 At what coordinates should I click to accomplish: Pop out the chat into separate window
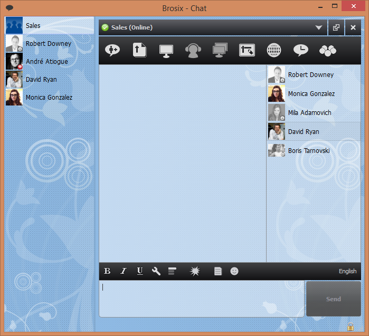tap(336, 28)
